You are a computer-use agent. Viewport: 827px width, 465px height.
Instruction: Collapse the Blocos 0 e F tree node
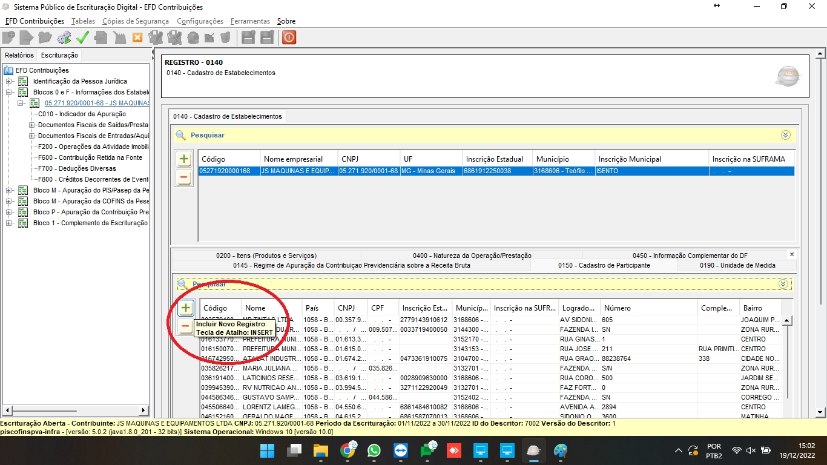pos(9,92)
